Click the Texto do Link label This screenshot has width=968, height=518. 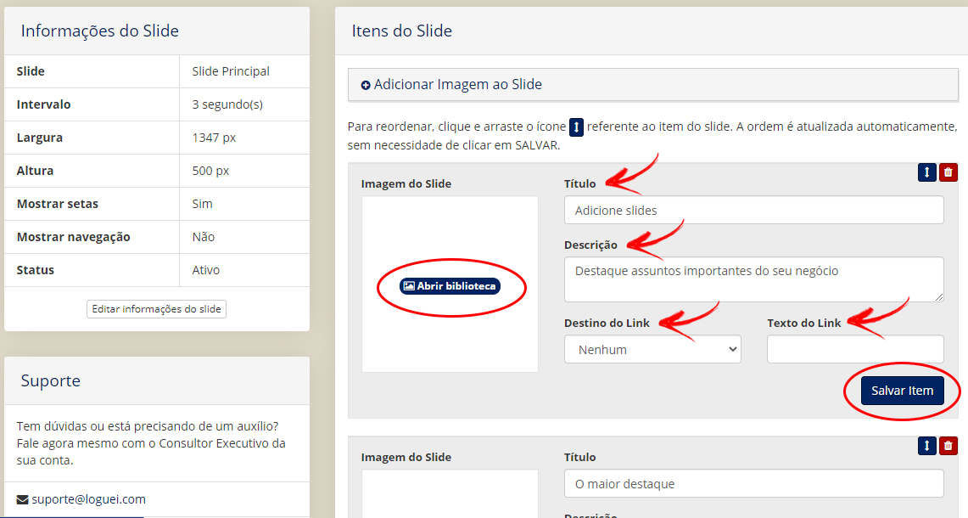[804, 323]
